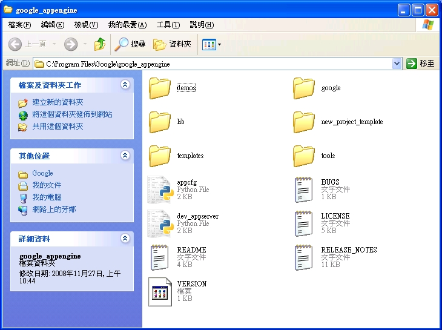Click the 移至 Go button
Screen dimensions: 442x330
coord(420,64)
